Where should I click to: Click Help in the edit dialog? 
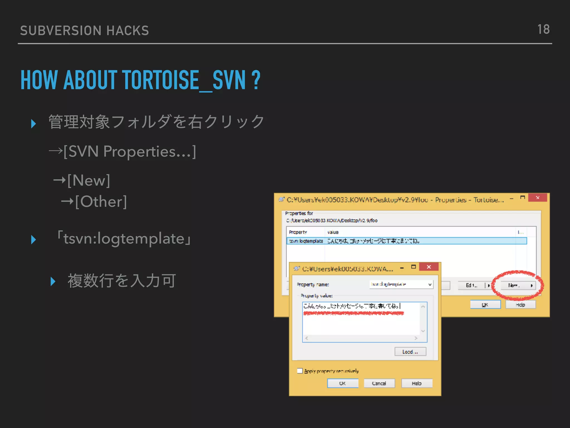(417, 383)
